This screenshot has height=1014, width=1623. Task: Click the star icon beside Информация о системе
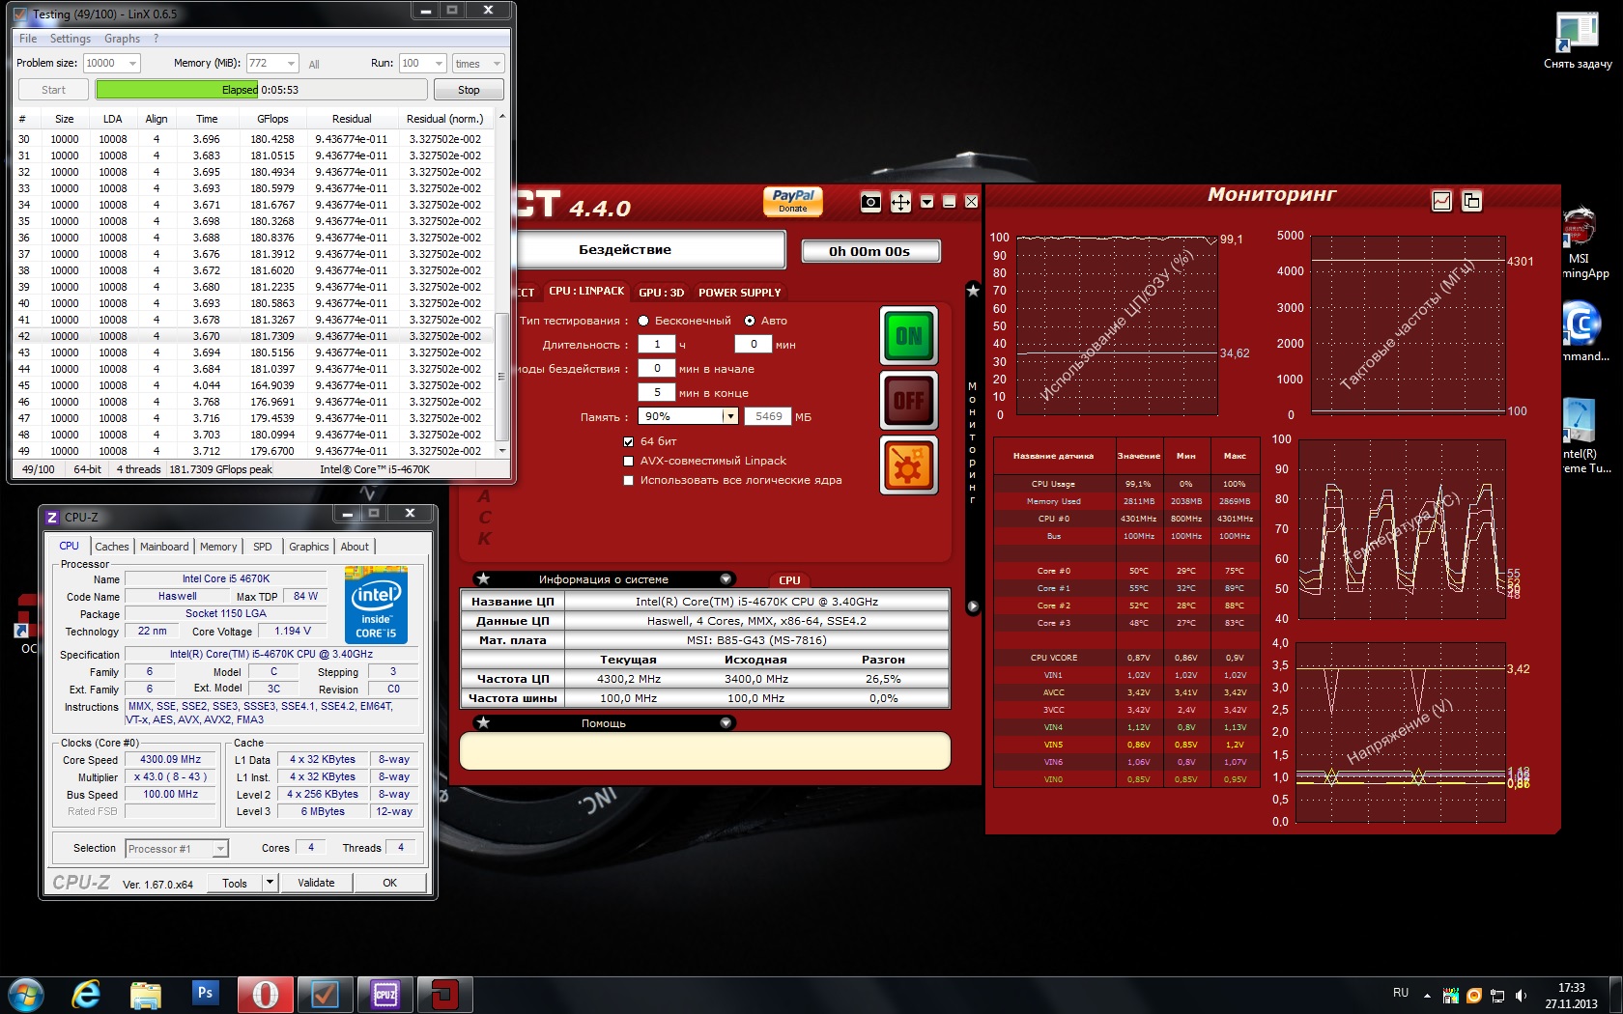(x=484, y=579)
